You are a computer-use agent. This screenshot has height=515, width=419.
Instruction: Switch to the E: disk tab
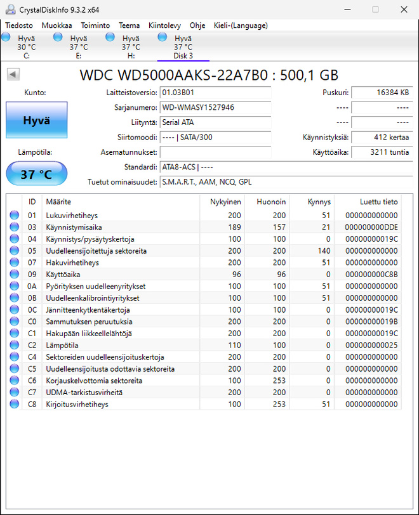79,47
